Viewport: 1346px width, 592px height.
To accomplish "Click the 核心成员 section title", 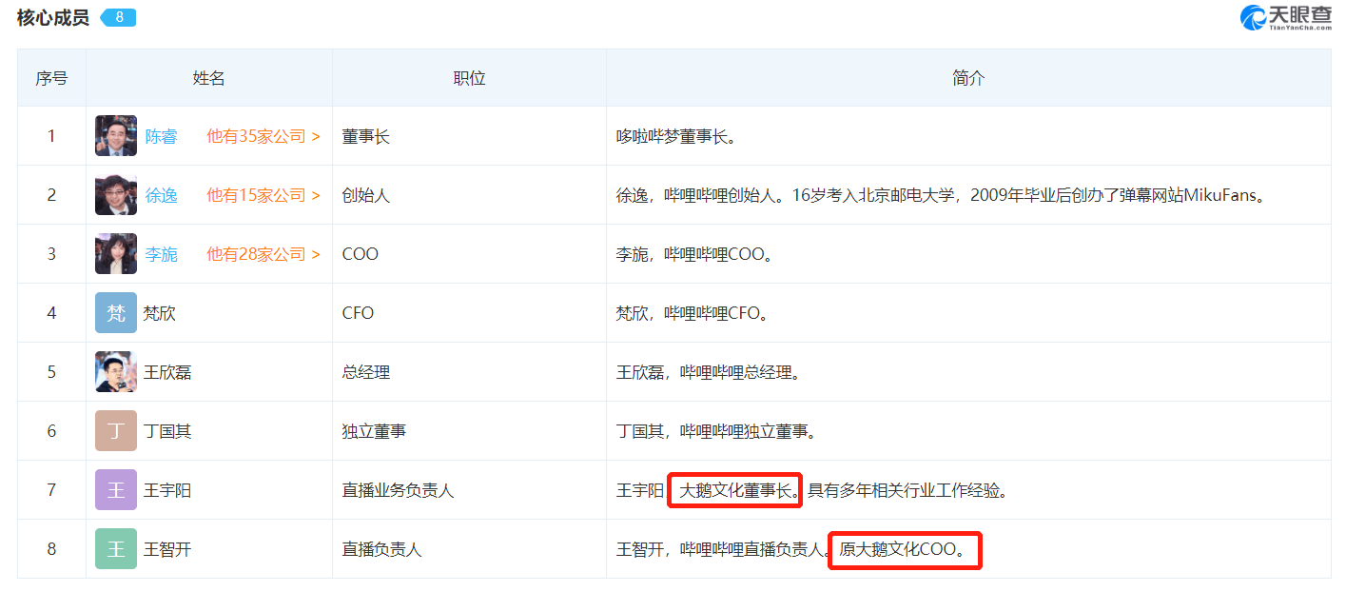I will [53, 17].
